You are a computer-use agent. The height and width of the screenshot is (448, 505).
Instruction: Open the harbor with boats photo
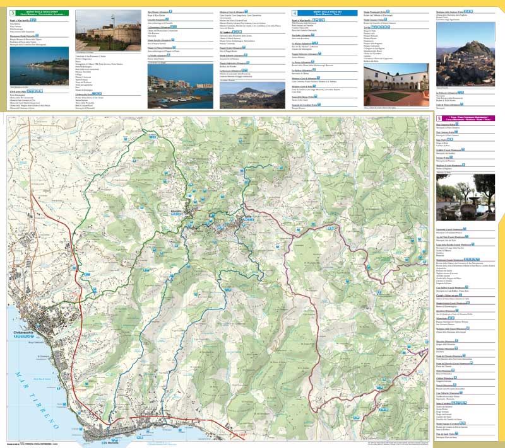[180, 86]
